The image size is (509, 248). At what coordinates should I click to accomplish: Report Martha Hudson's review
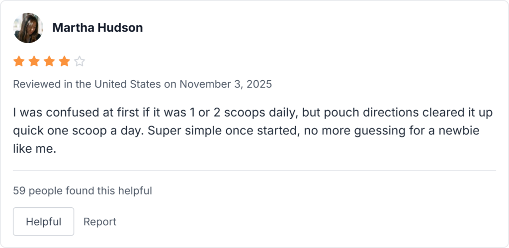click(100, 222)
